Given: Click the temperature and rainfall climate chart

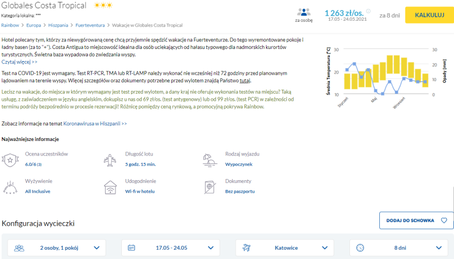Looking at the screenshot, I should [387, 78].
